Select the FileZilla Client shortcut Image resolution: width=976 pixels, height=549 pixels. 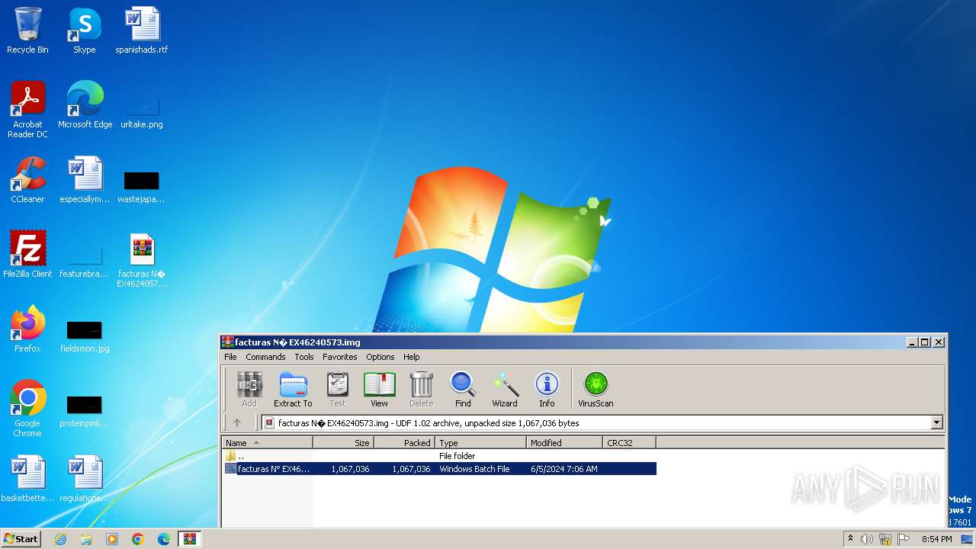click(27, 255)
